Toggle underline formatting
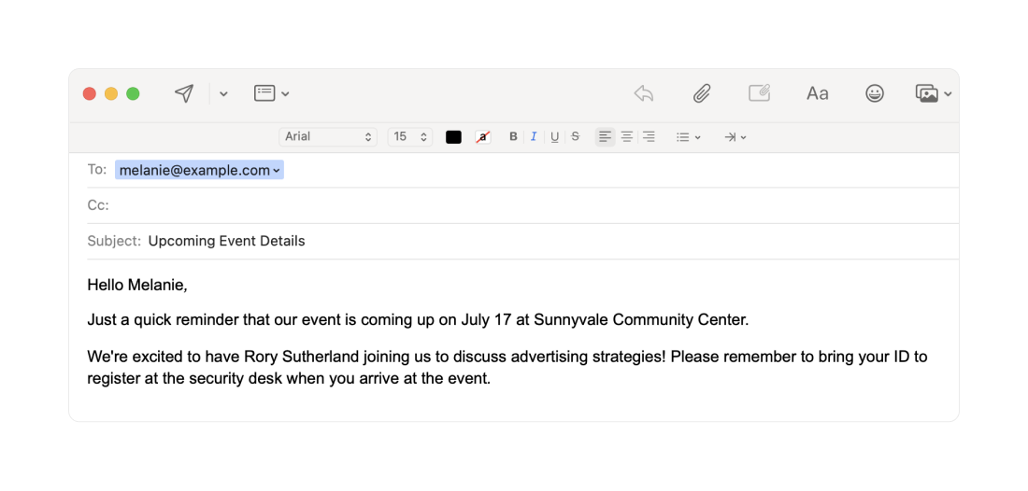Image resolution: width=1028 pixels, height=491 pixels. click(554, 137)
